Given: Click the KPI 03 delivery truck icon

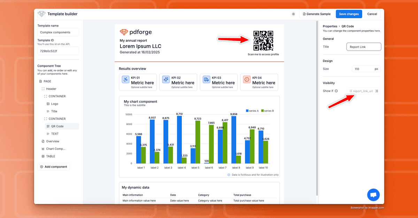Looking at the screenshot, I should [x=206, y=80].
